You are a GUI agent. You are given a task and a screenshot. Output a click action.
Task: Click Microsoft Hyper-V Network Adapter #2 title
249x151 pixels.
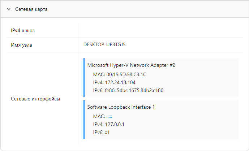[131, 65]
